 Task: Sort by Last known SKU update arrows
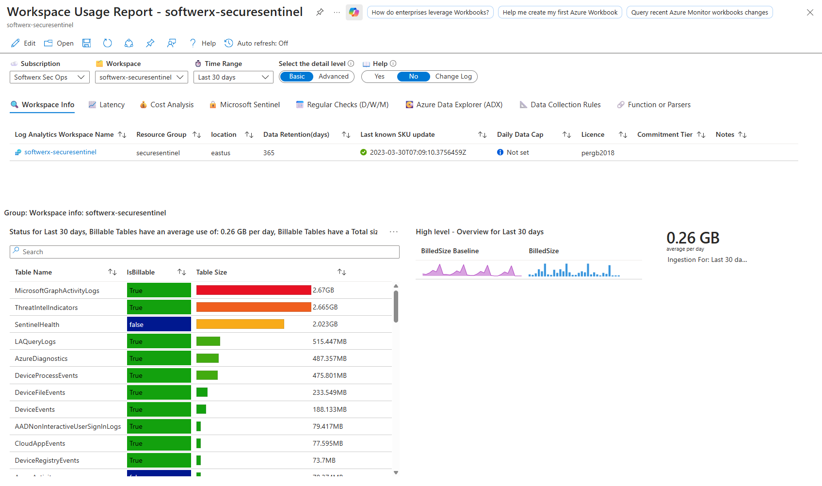click(483, 135)
